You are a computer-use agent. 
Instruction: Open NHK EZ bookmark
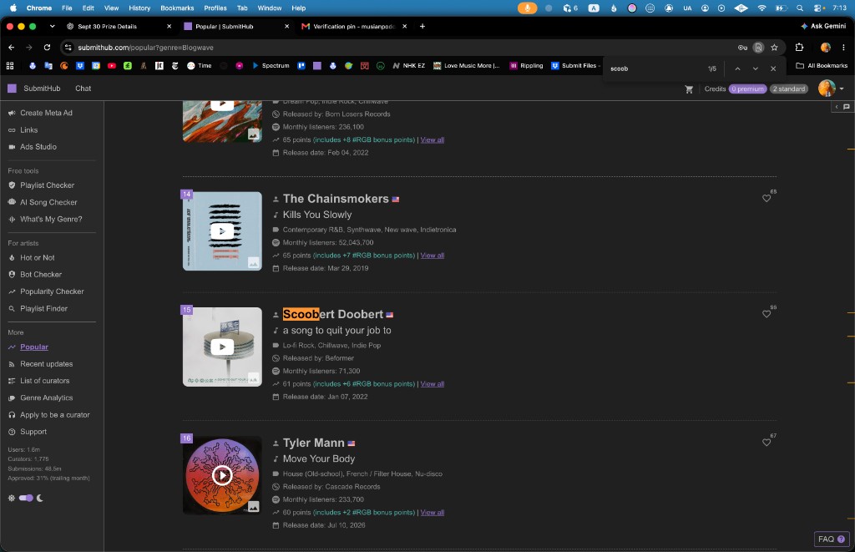pyautogui.click(x=408, y=65)
